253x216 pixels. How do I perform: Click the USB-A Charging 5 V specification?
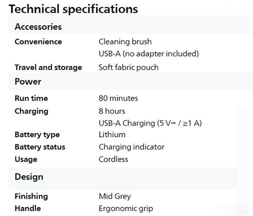pos(150,123)
